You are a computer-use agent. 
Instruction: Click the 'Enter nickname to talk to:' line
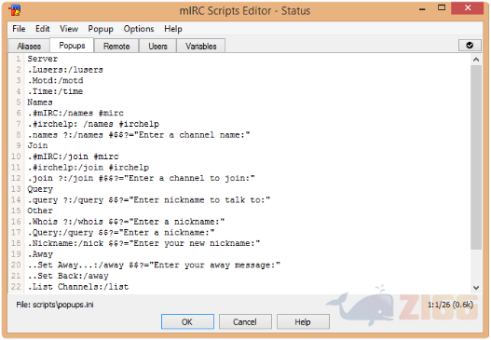click(x=149, y=200)
